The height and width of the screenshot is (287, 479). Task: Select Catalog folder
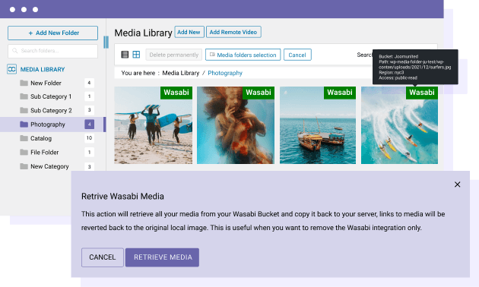(x=41, y=138)
